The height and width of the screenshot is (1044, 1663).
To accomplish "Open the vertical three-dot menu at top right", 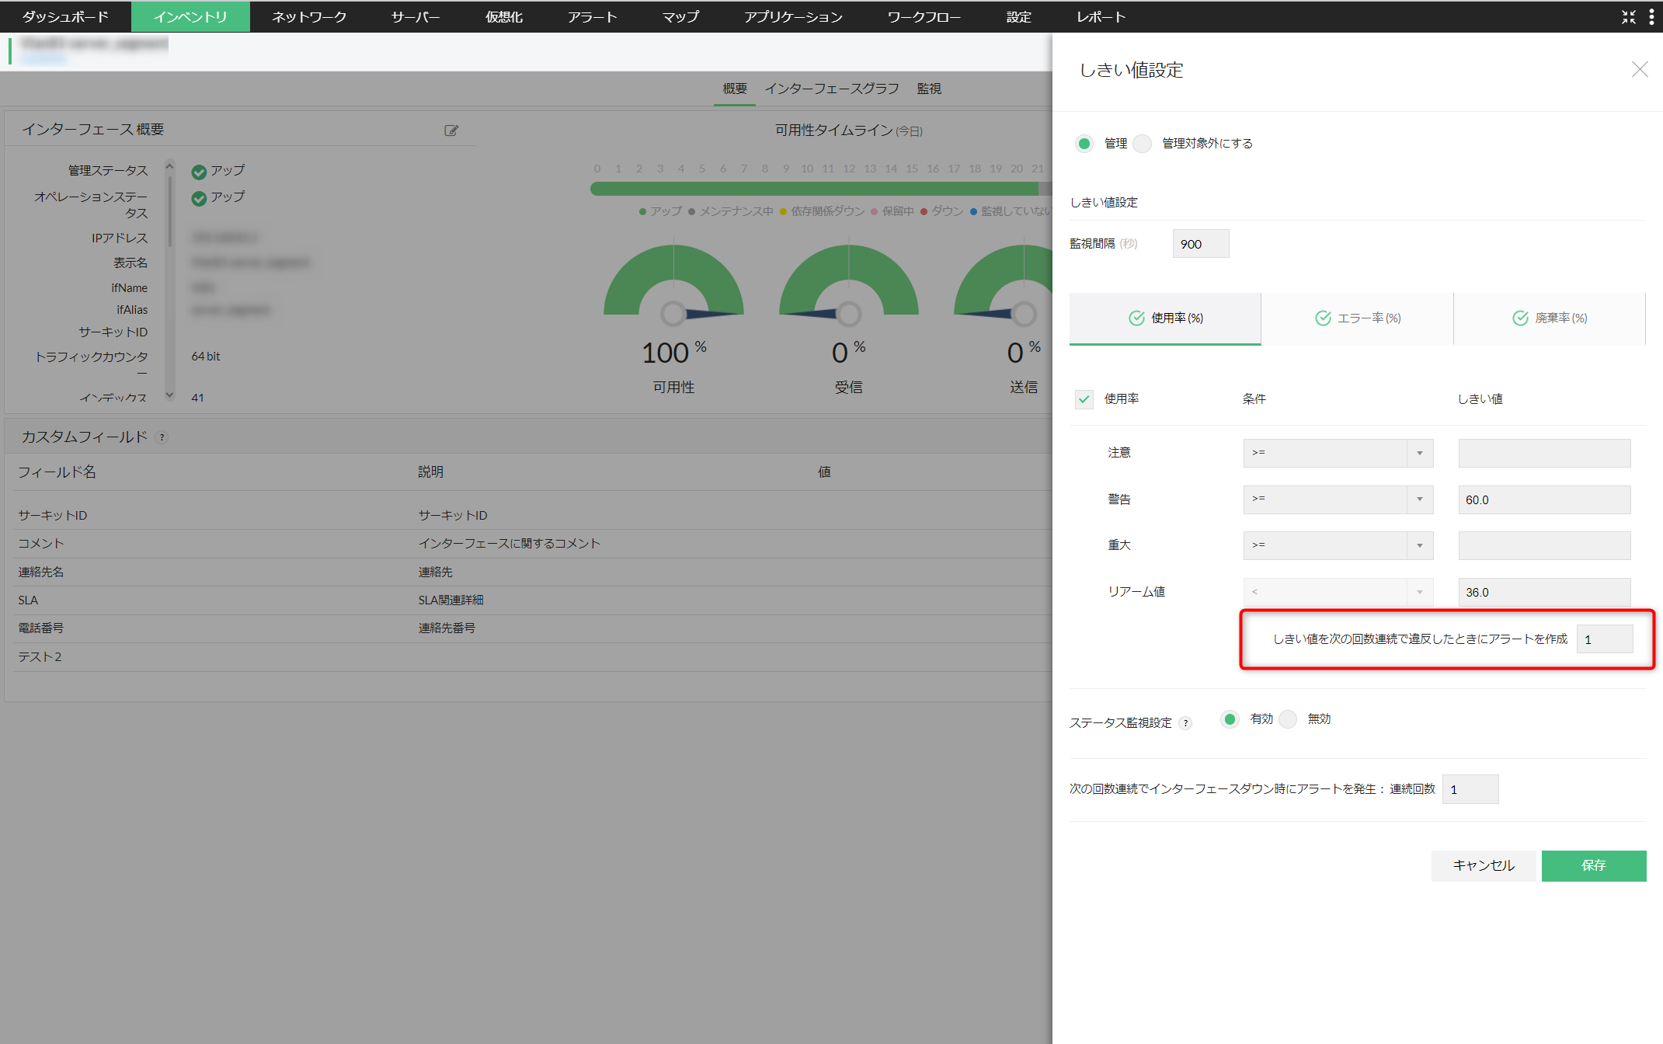I will click(x=1651, y=17).
